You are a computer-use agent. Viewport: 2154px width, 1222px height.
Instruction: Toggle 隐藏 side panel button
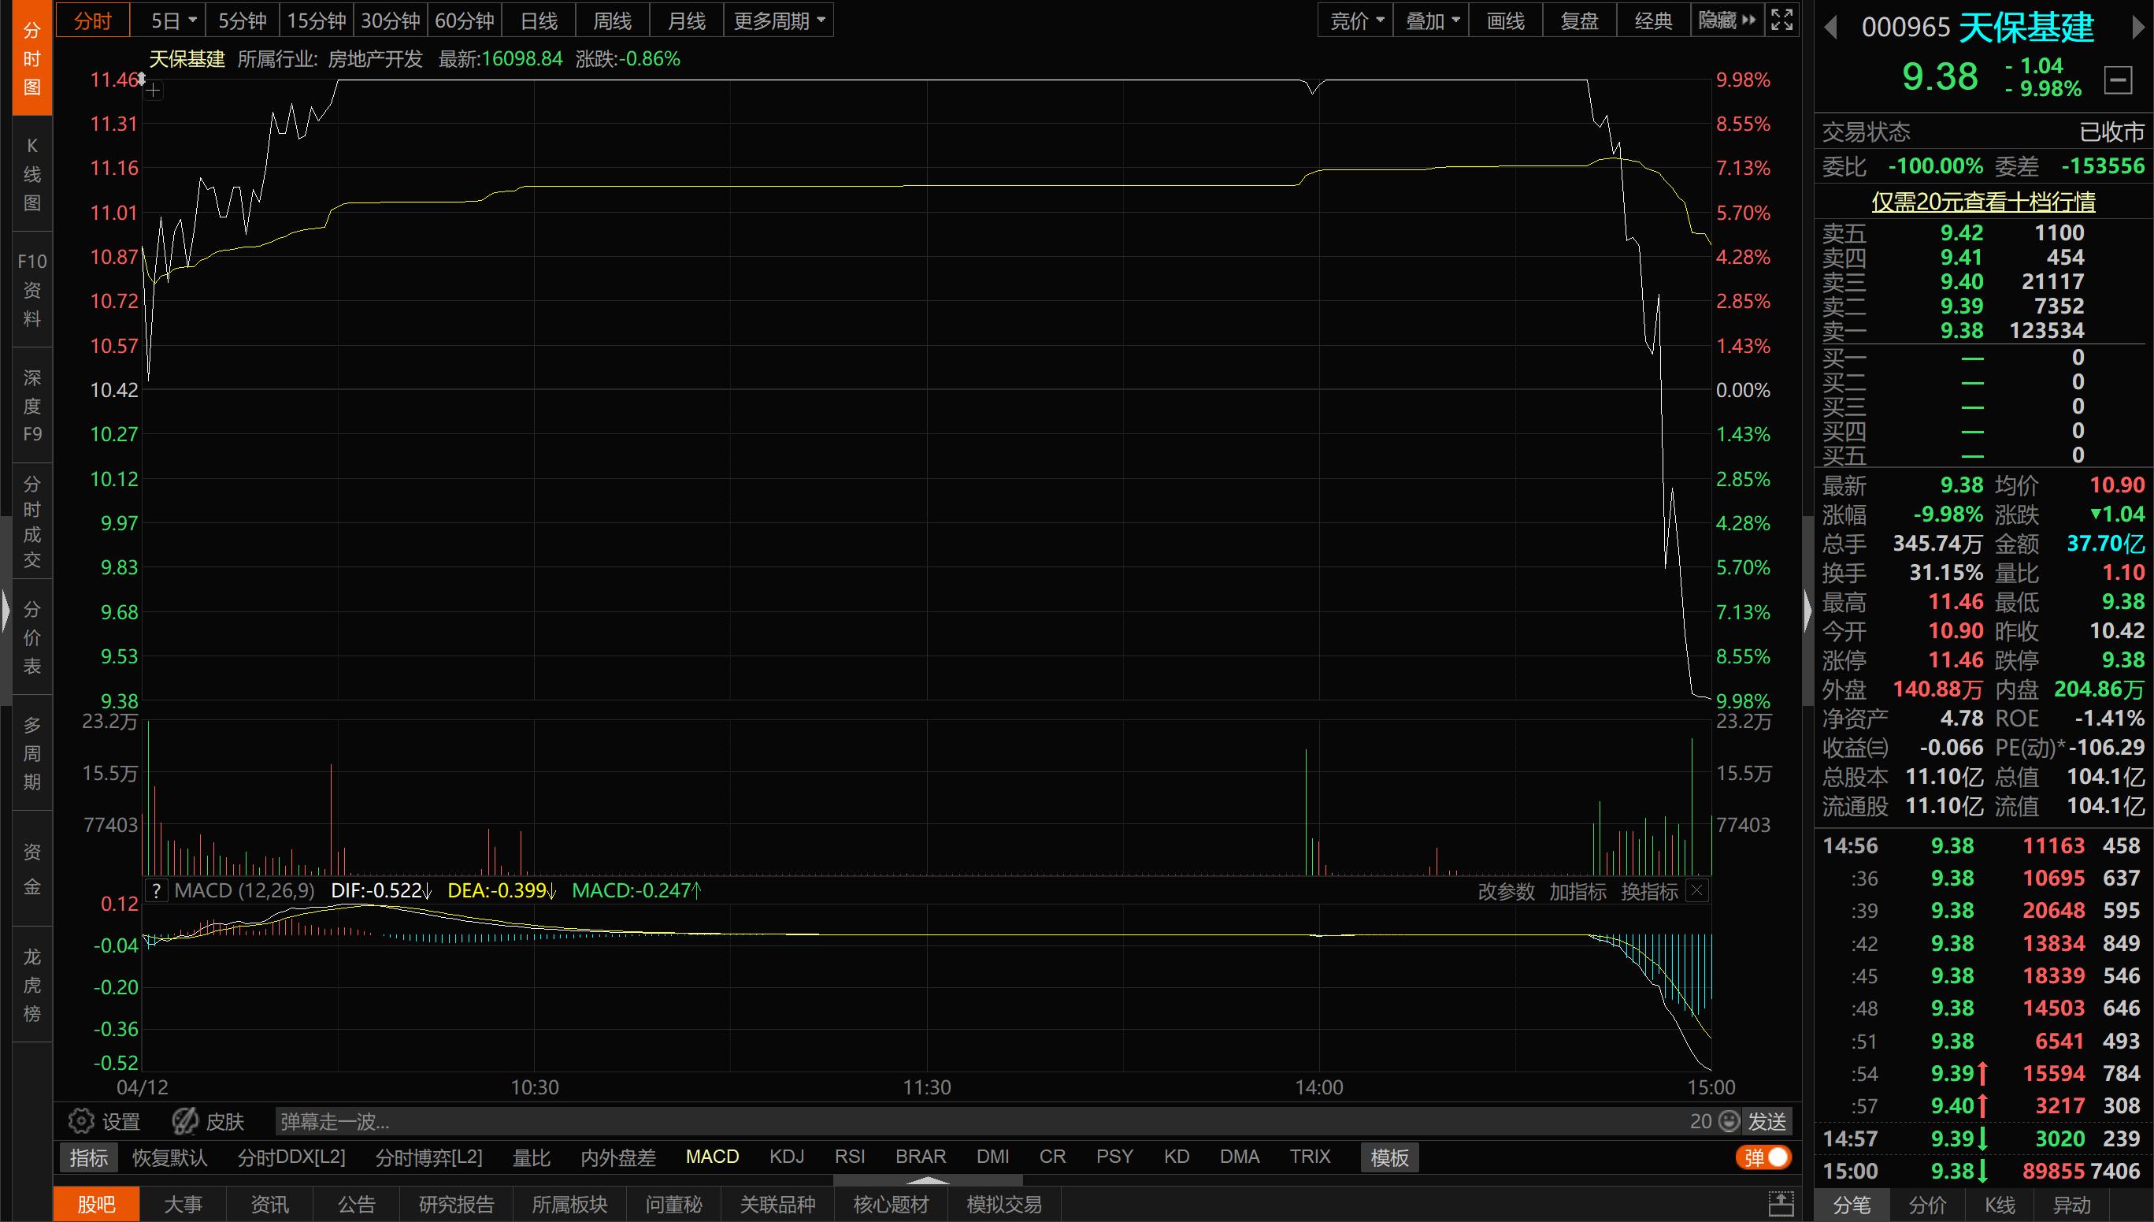coord(1726,20)
